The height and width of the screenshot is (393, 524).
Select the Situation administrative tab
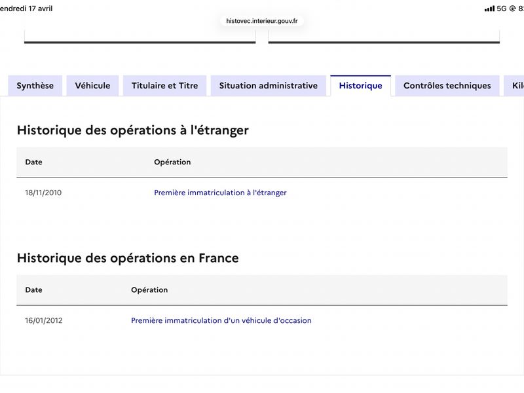pos(269,86)
